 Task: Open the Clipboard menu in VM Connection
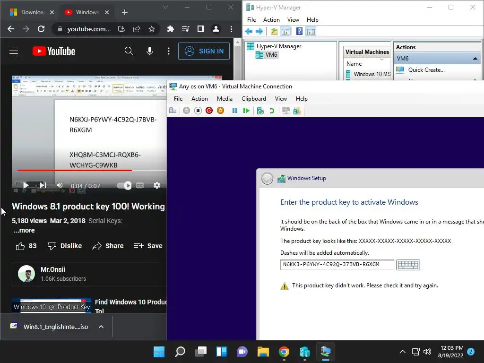[254, 99]
